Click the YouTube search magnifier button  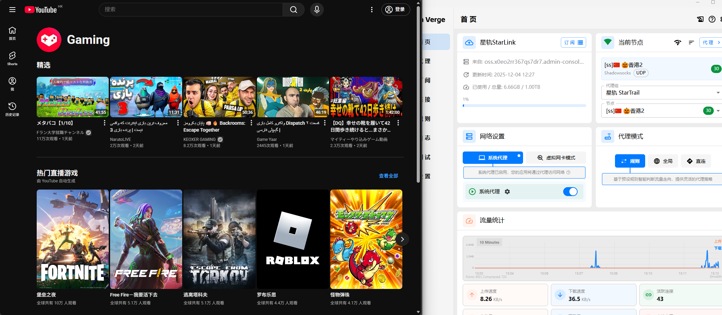pos(294,10)
